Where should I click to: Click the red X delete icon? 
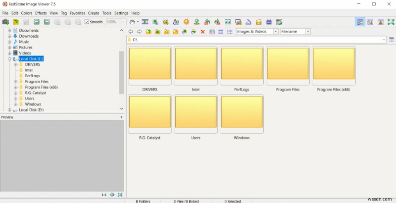pos(202,32)
